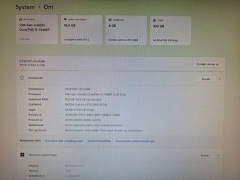Click the Grafikkort card icon
240x180 pixels.
pos(110,20)
